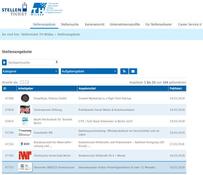Screen dimensions: 203x175
Task: Switch to list view icon
Action: click(27, 82)
